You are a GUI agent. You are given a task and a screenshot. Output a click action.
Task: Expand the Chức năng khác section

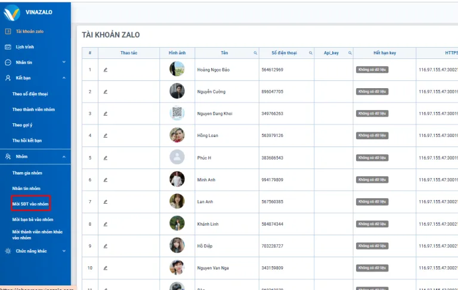pyautogui.click(x=64, y=251)
